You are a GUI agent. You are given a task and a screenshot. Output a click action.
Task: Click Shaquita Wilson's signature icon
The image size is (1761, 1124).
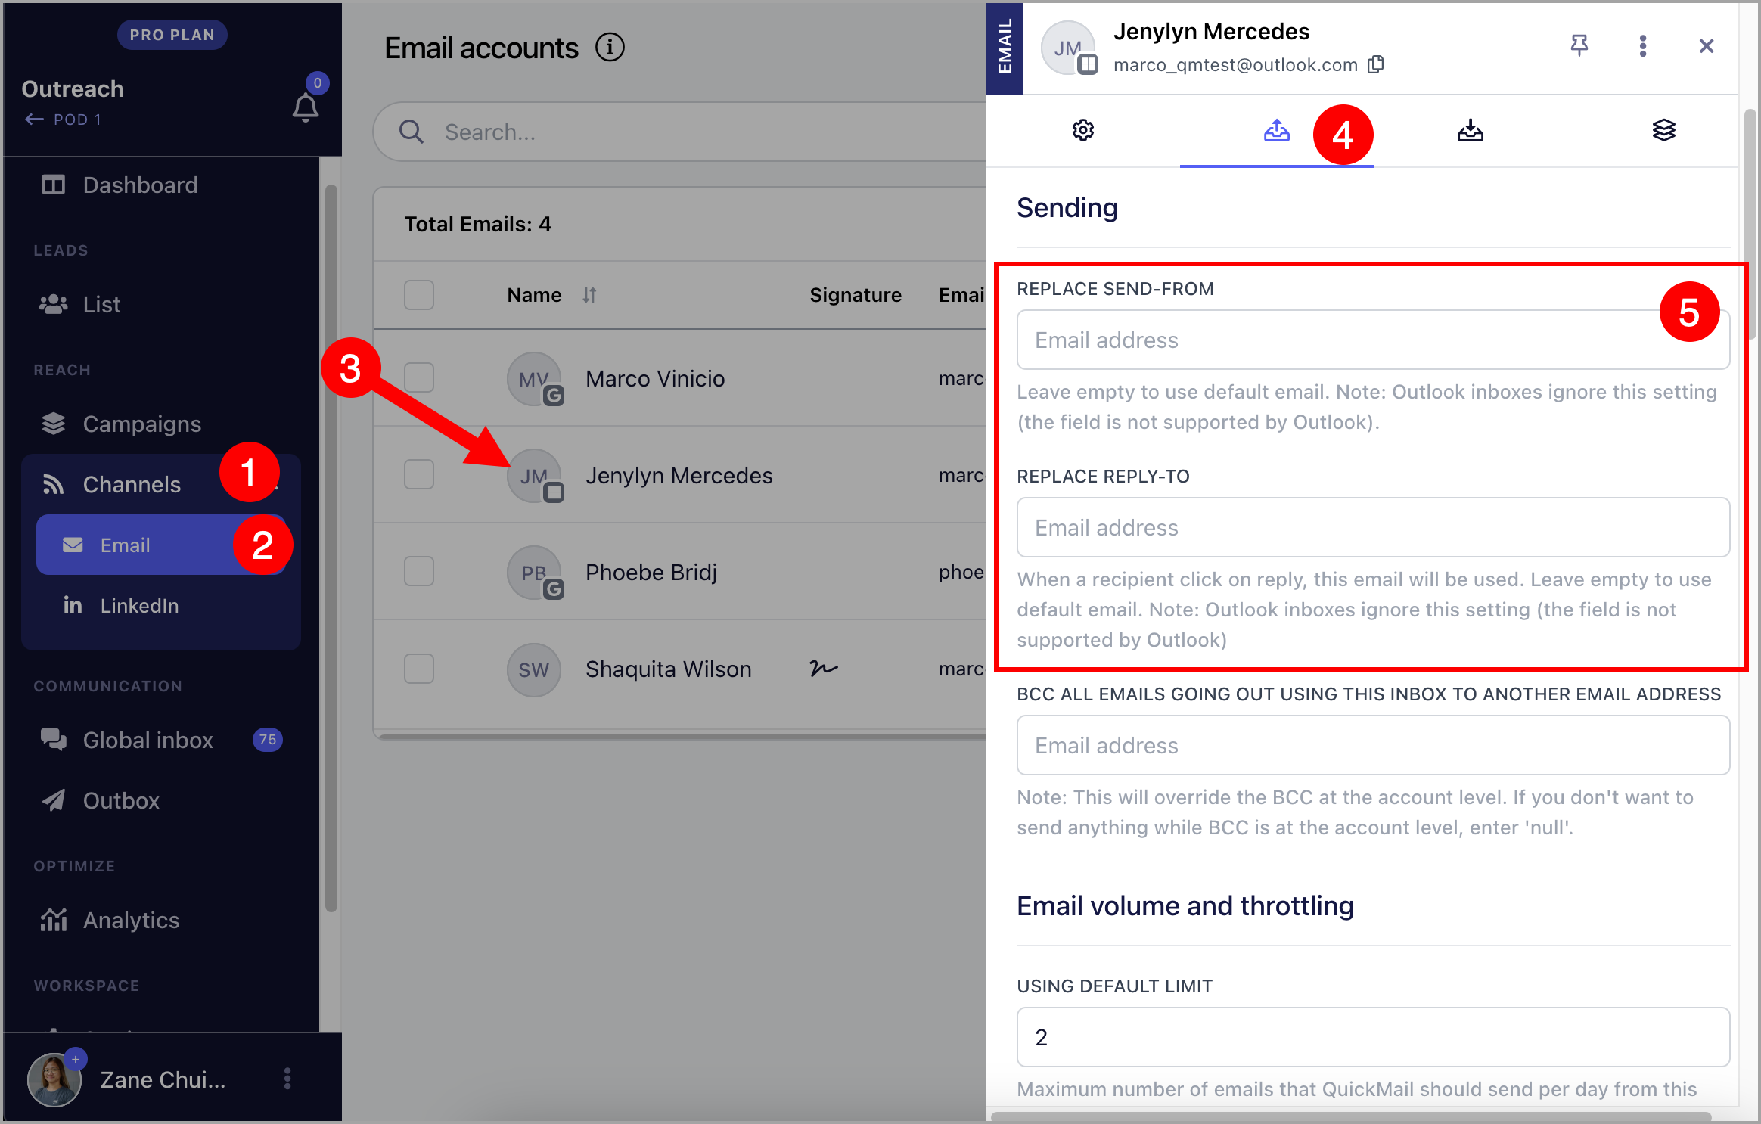(x=823, y=668)
